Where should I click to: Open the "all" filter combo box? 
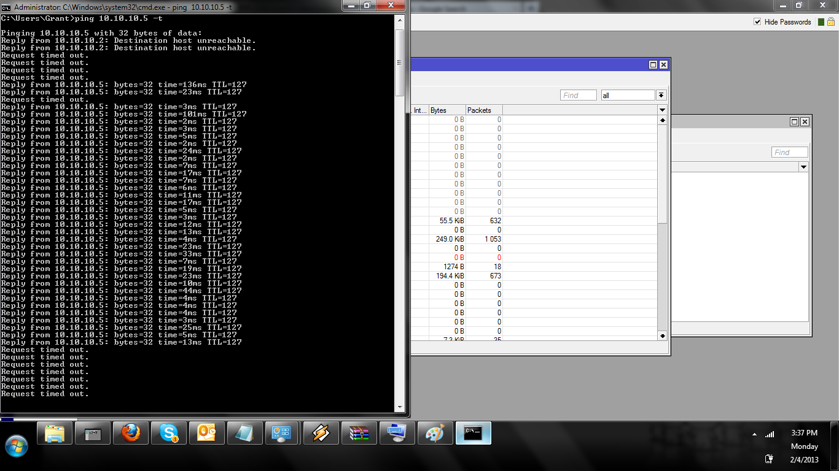[x=628, y=95]
